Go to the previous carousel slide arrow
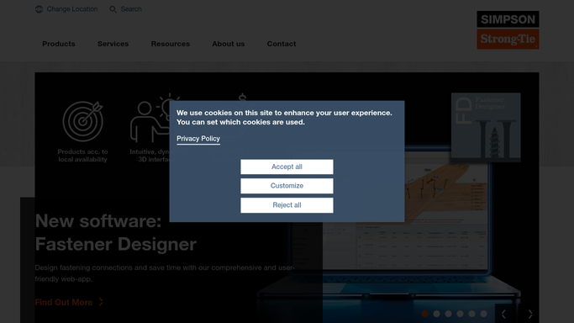 click(x=503, y=314)
